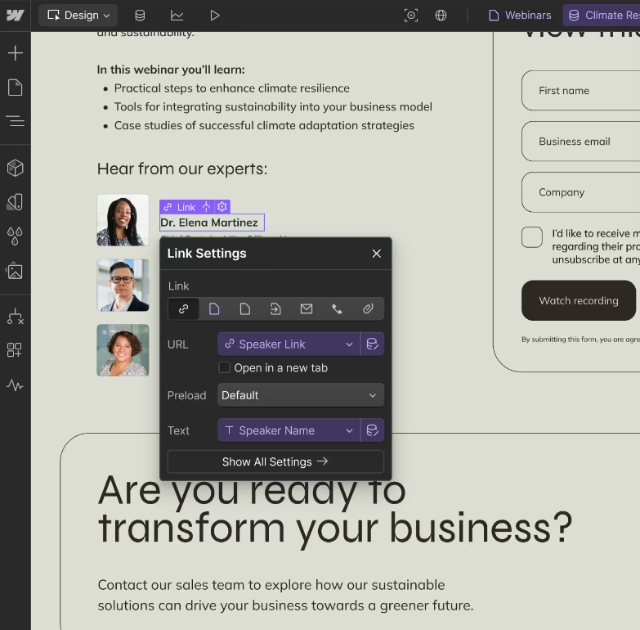640x630 pixels.
Task: Open the localization globe icon
Action: pos(441,16)
